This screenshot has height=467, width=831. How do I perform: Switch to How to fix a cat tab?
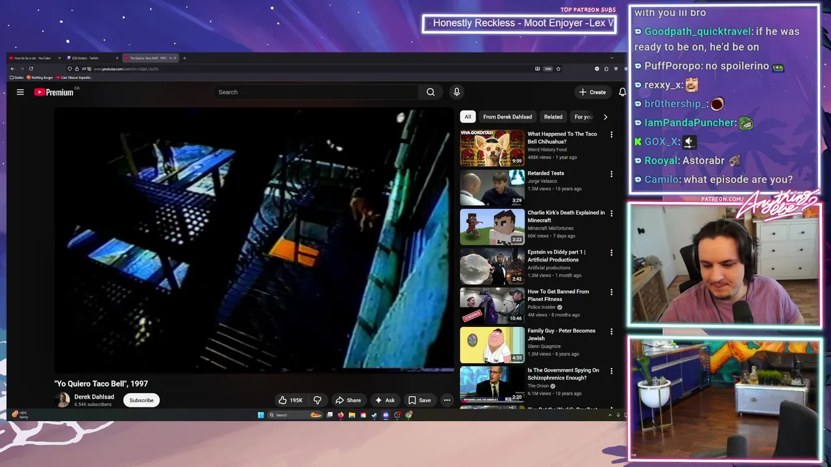[32, 58]
